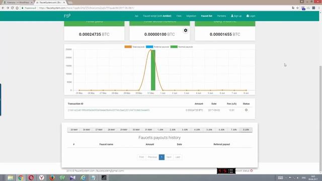Select the 1 JUN date tab
Viewport: 322px width, 181px height.
click(160, 130)
